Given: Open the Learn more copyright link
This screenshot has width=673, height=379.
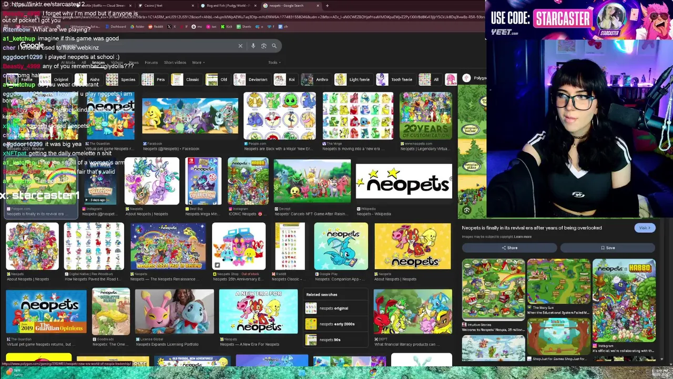Looking at the screenshot, I should pyautogui.click(x=523, y=237).
